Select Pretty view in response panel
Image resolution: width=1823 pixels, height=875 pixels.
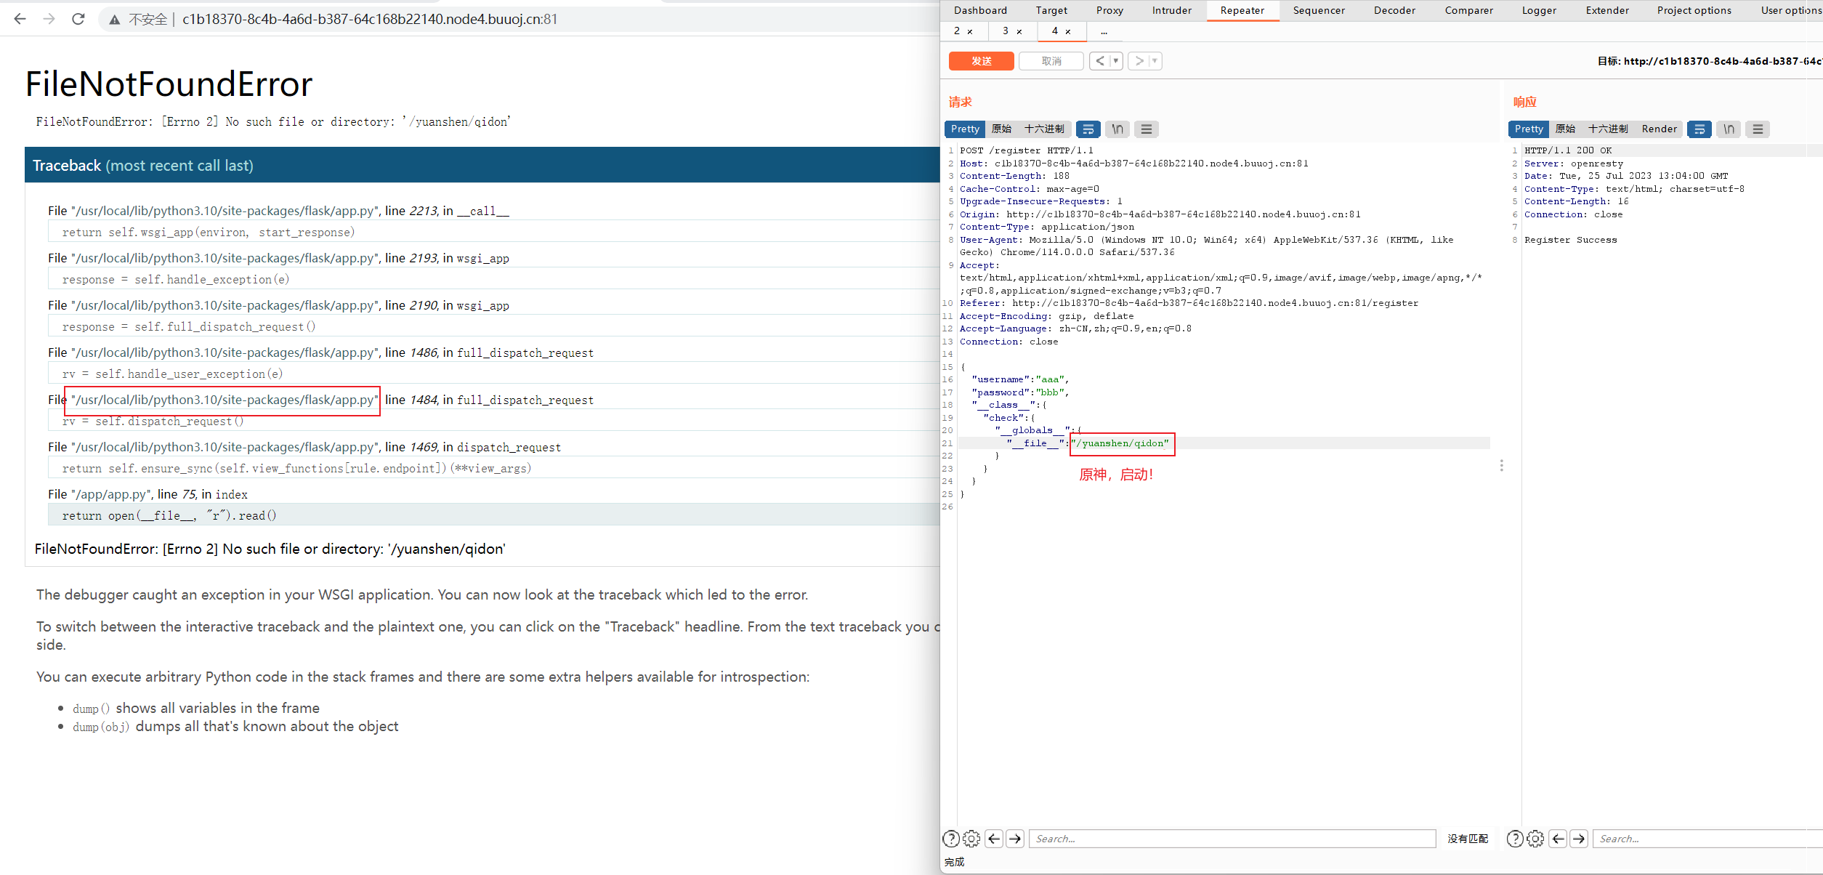tap(1529, 129)
